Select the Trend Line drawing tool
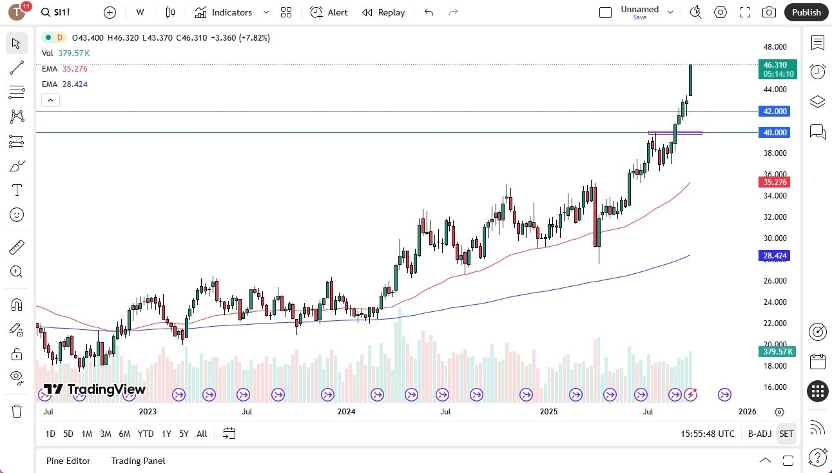832x473 pixels. 16,68
